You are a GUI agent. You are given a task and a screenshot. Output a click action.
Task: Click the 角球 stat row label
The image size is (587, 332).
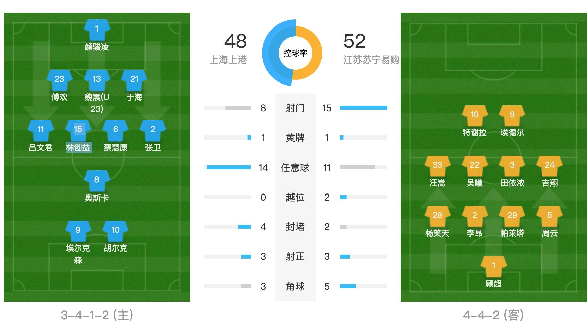[x=295, y=286]
